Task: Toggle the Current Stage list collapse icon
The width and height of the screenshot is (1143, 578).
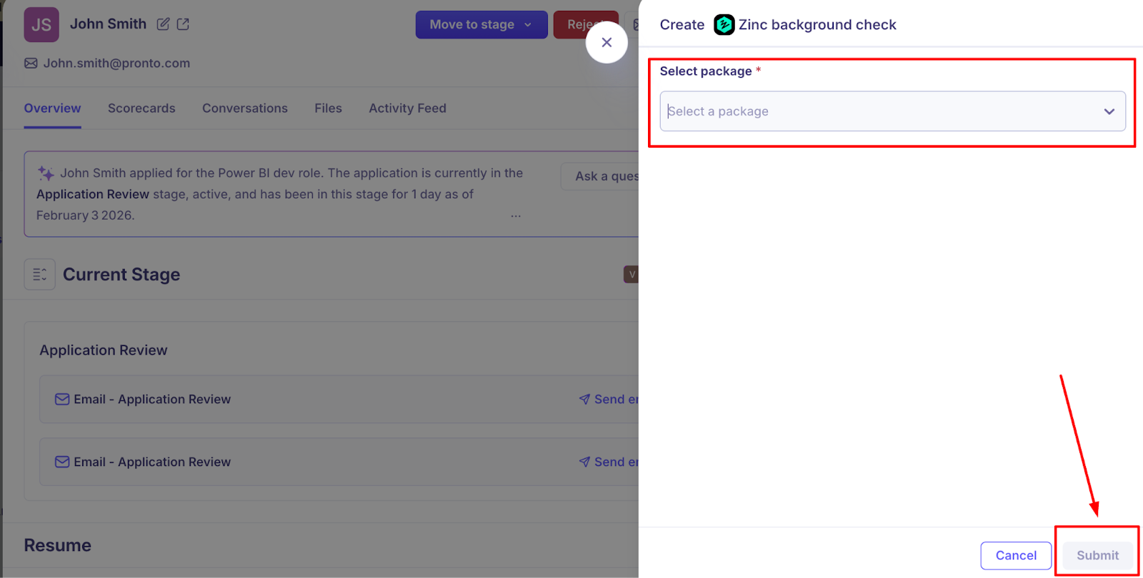Action: [x=40, y=275]
